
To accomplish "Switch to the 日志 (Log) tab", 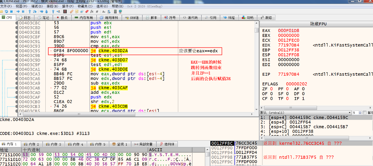I will [x=25, y=18].
